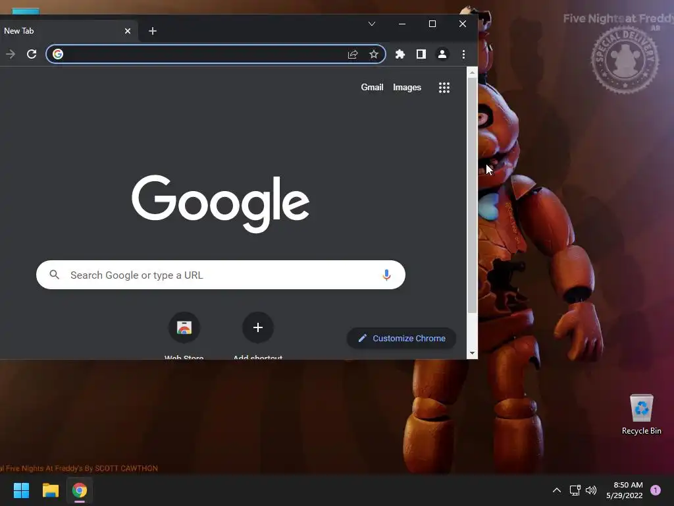Open Chrome's three-dot menu
The width and height of the screenshot is (674, 506).
(x=463, y=54)
